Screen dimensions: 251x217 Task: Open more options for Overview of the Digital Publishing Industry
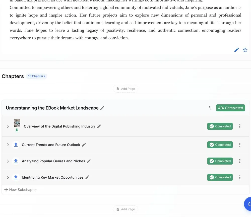click(240, 126)
